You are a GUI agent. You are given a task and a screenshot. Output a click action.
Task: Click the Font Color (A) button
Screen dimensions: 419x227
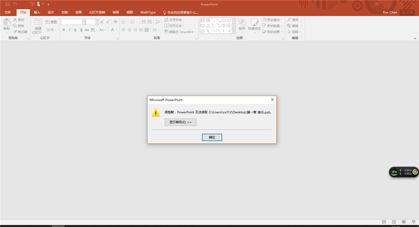point(113,30)
